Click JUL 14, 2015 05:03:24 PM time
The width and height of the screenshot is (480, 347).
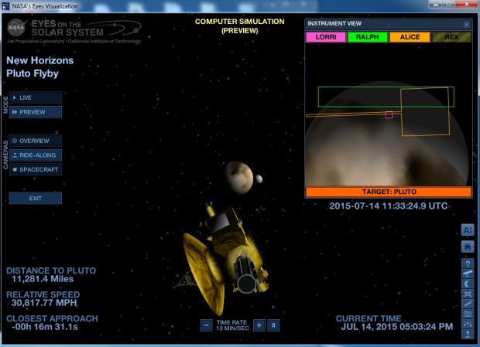pos(397,327)
